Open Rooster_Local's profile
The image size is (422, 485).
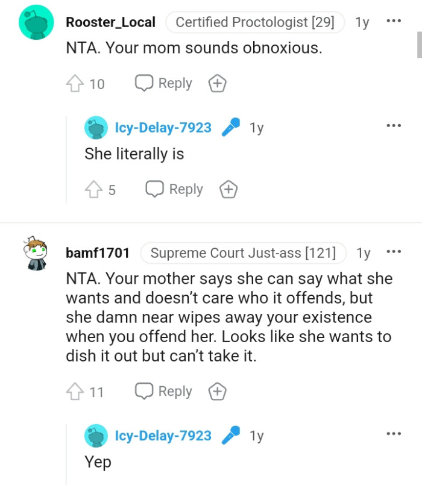110,22
